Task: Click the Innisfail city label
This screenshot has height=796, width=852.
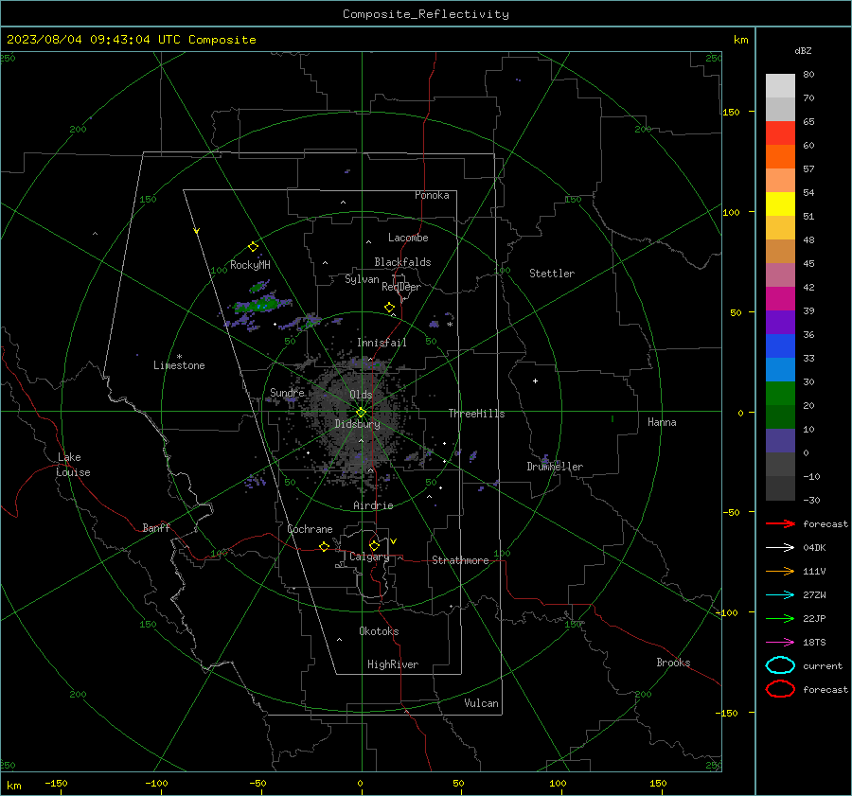Action: (382, 343)
